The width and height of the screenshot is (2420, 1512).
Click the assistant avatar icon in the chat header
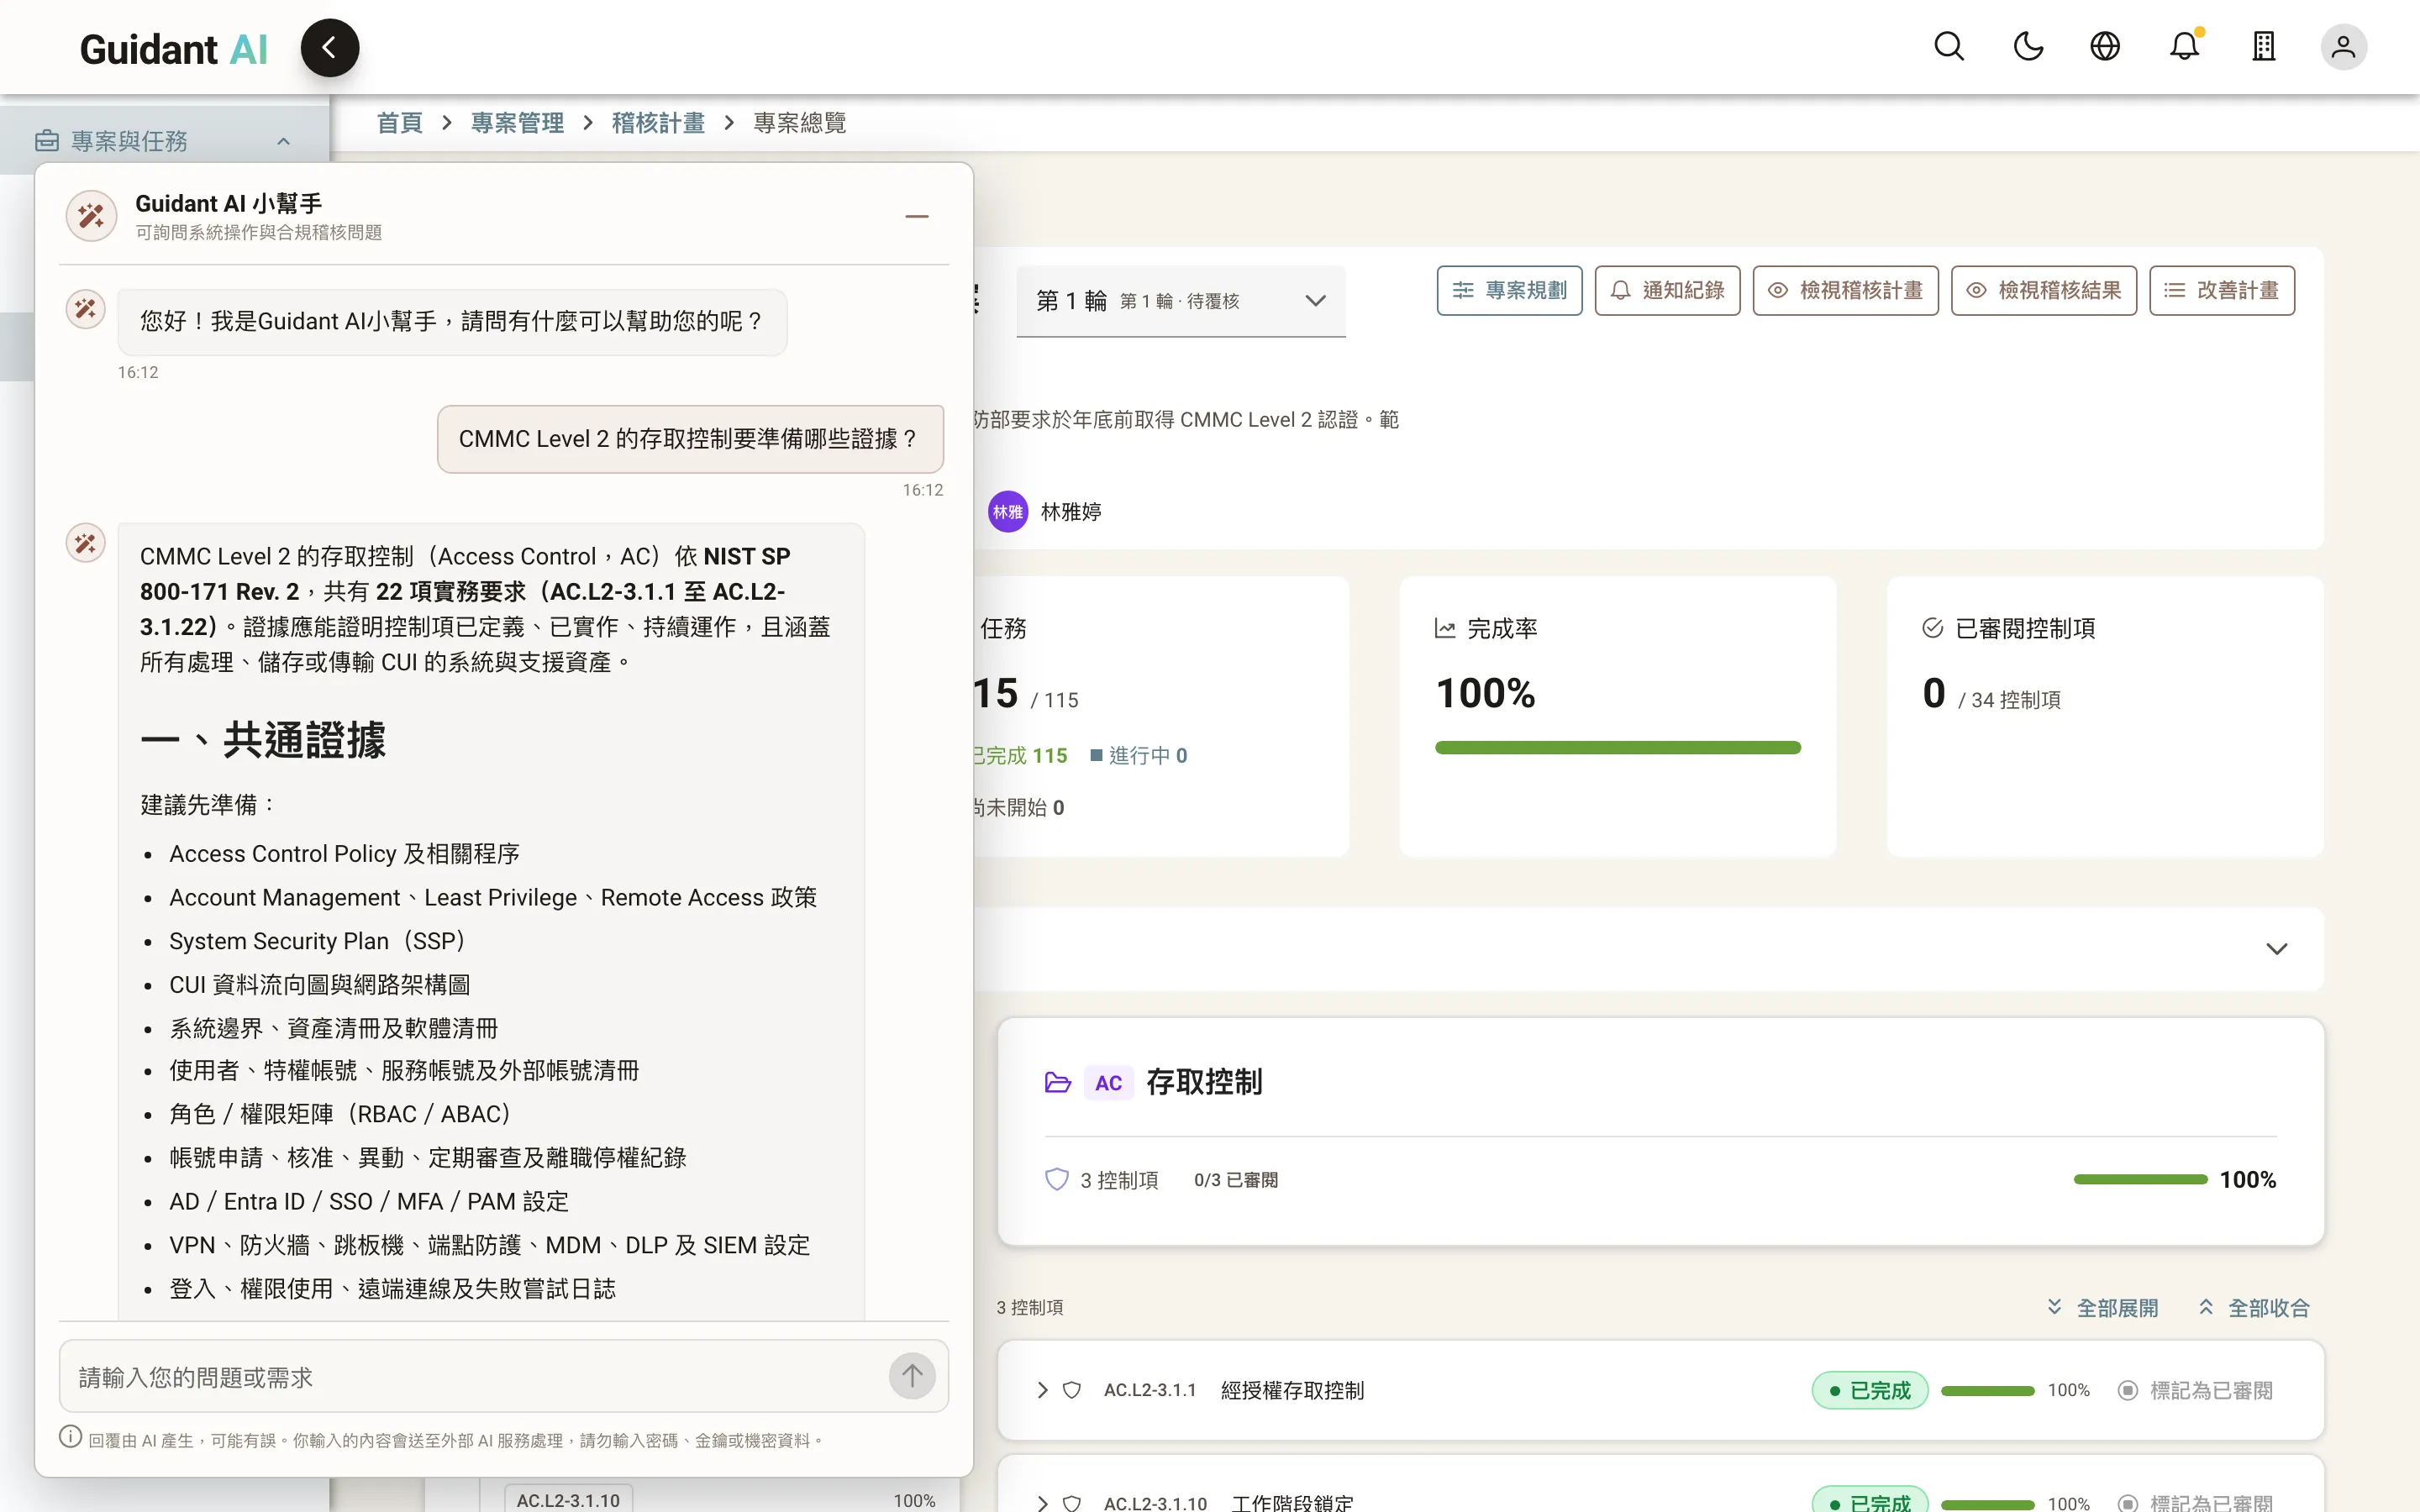click(91, 216)
